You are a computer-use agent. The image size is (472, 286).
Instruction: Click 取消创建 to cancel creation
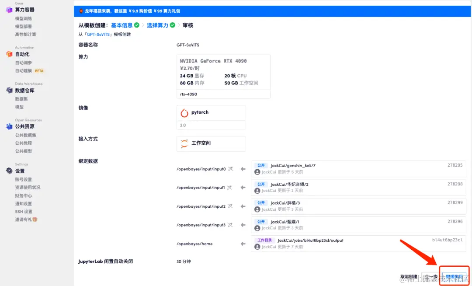coord(409,276)
